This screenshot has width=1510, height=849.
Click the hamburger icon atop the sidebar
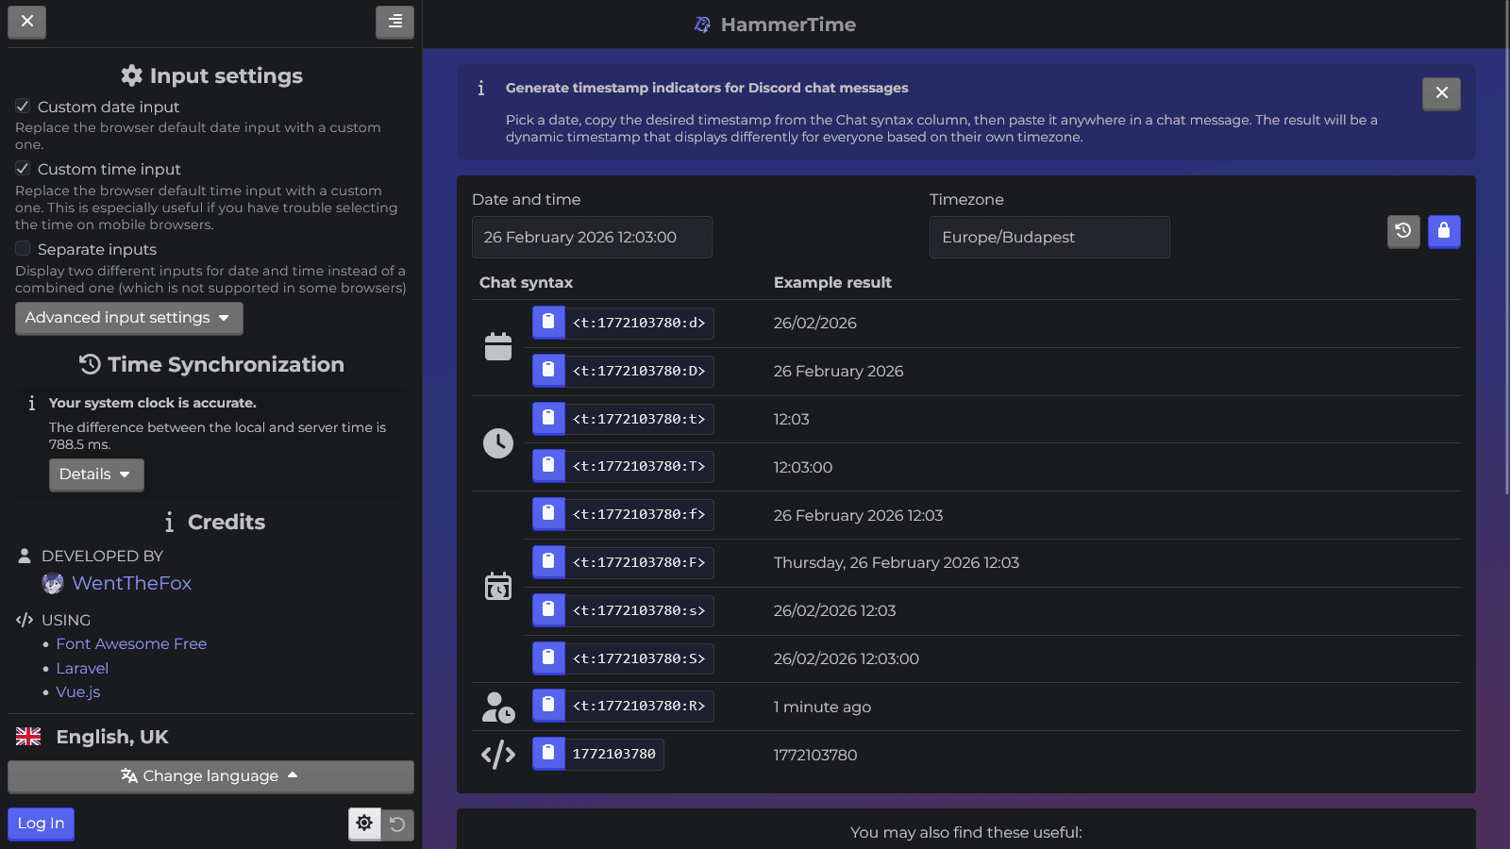[x=394, y=22]
